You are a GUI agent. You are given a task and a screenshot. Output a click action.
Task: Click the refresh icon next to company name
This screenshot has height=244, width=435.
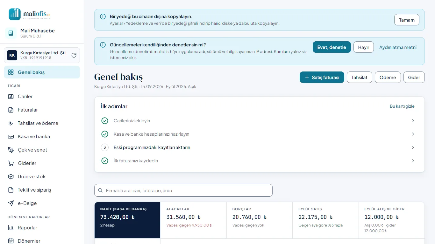pos(74,55)
